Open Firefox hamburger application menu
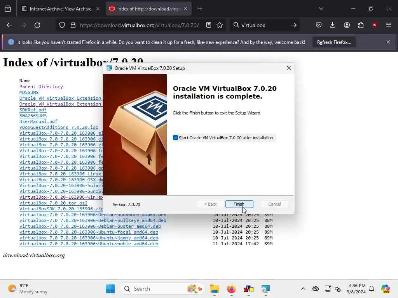The width and height of the screenshot is (398, 298). pos(389,25)
